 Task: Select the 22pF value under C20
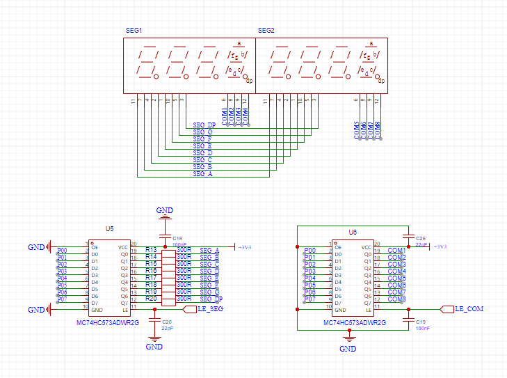tap(167, 328)
